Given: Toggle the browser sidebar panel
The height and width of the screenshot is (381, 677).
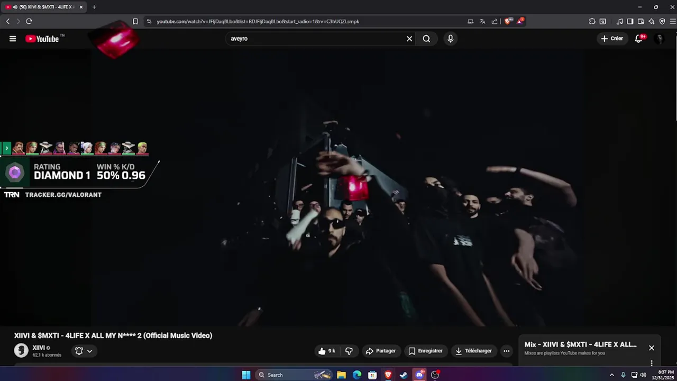Looking at the screenshot, I should [x=630, y=21].
